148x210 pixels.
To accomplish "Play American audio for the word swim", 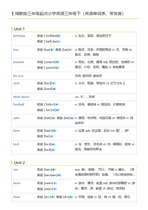I will [55, 189].
